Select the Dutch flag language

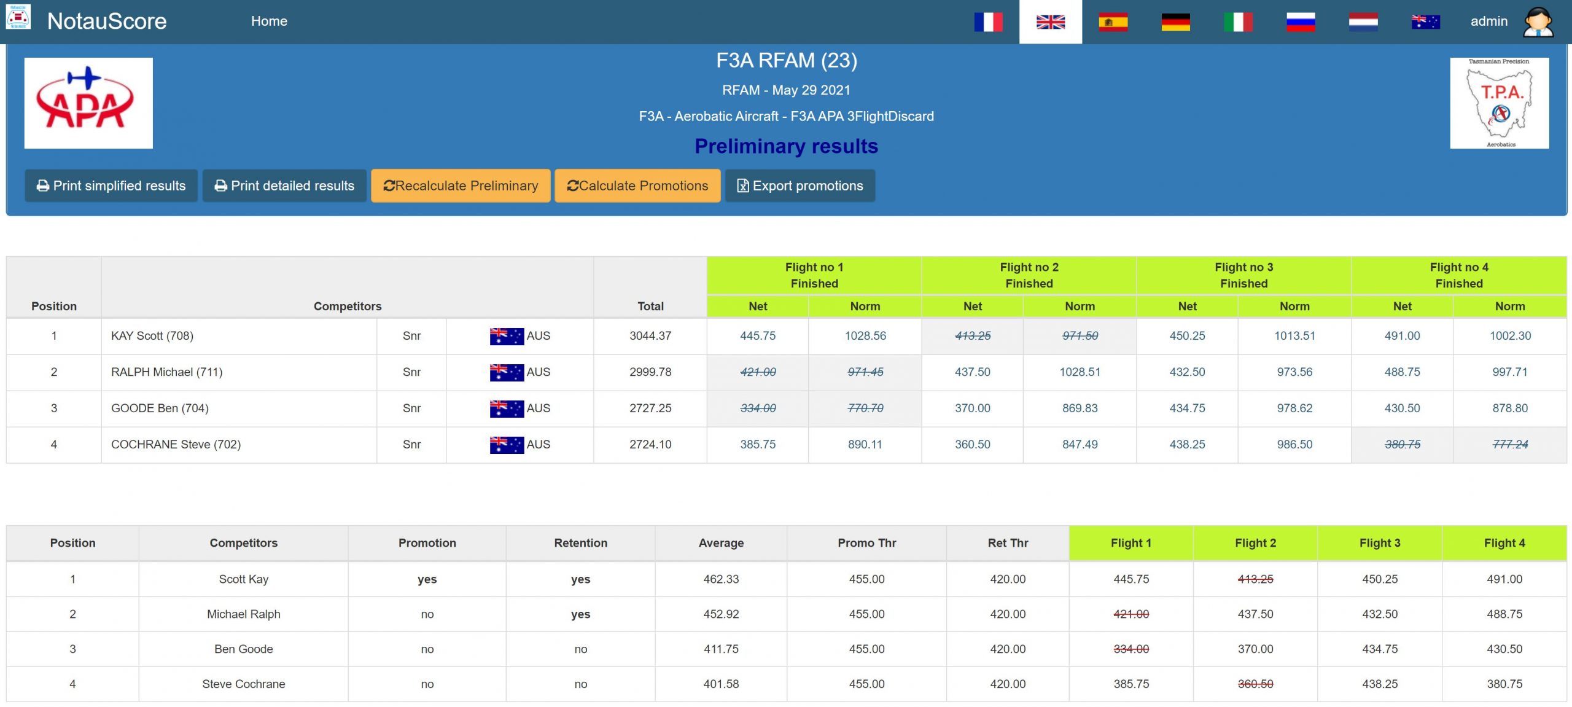click(1363, 22)
